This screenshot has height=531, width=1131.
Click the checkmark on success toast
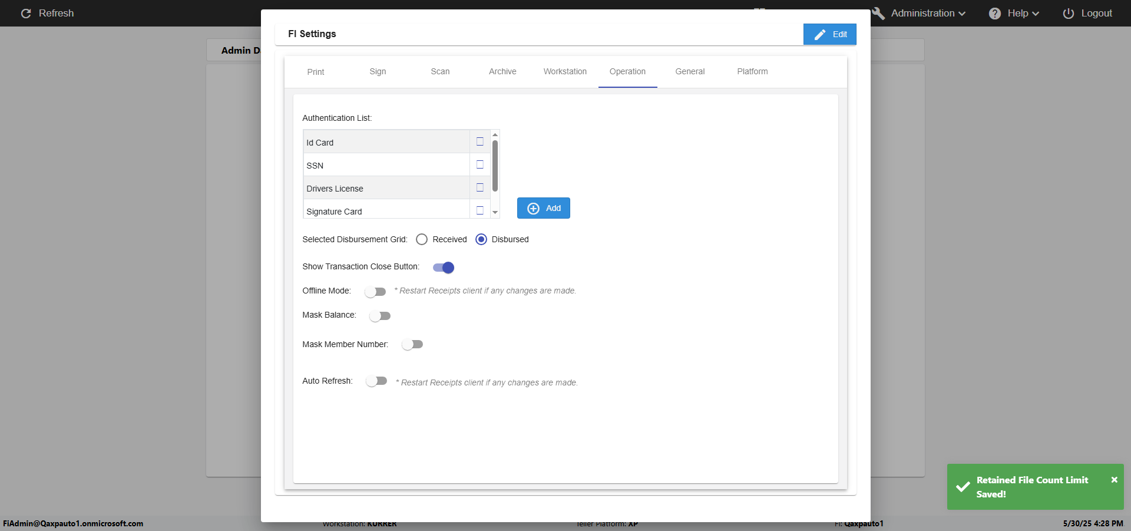click(x=963, y=487)
